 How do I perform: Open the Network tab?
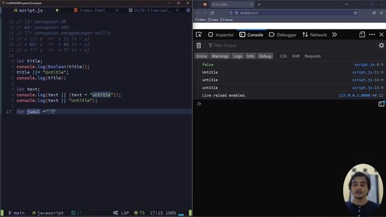[314, 35]
